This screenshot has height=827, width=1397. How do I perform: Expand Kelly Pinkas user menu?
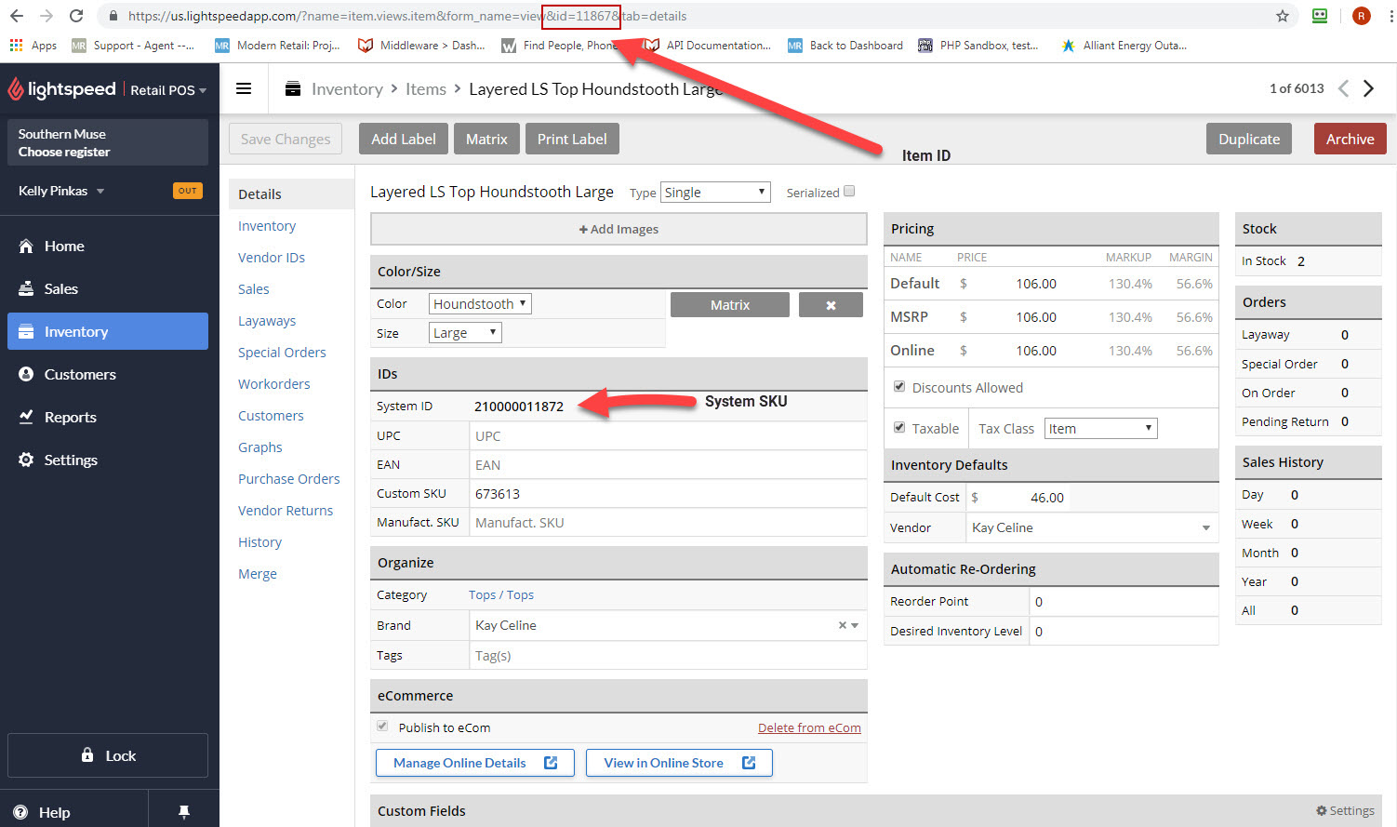coord(61,191)
